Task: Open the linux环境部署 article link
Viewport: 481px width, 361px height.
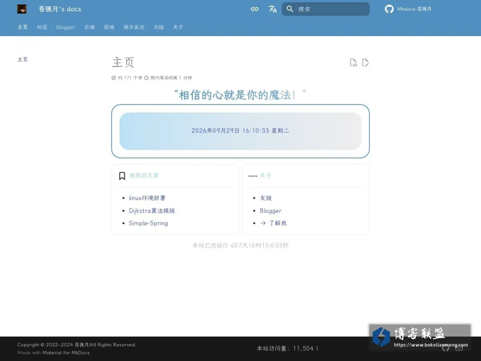Action: click(147, 198)
